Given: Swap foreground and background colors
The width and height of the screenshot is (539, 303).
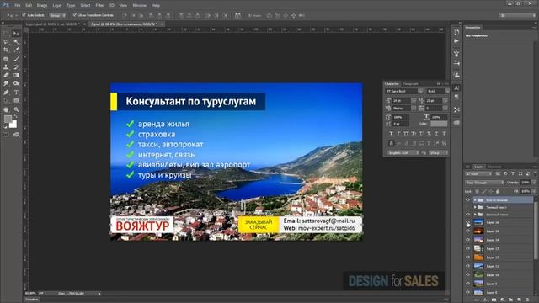Looking at the screenshot, I should pos(15,117).
